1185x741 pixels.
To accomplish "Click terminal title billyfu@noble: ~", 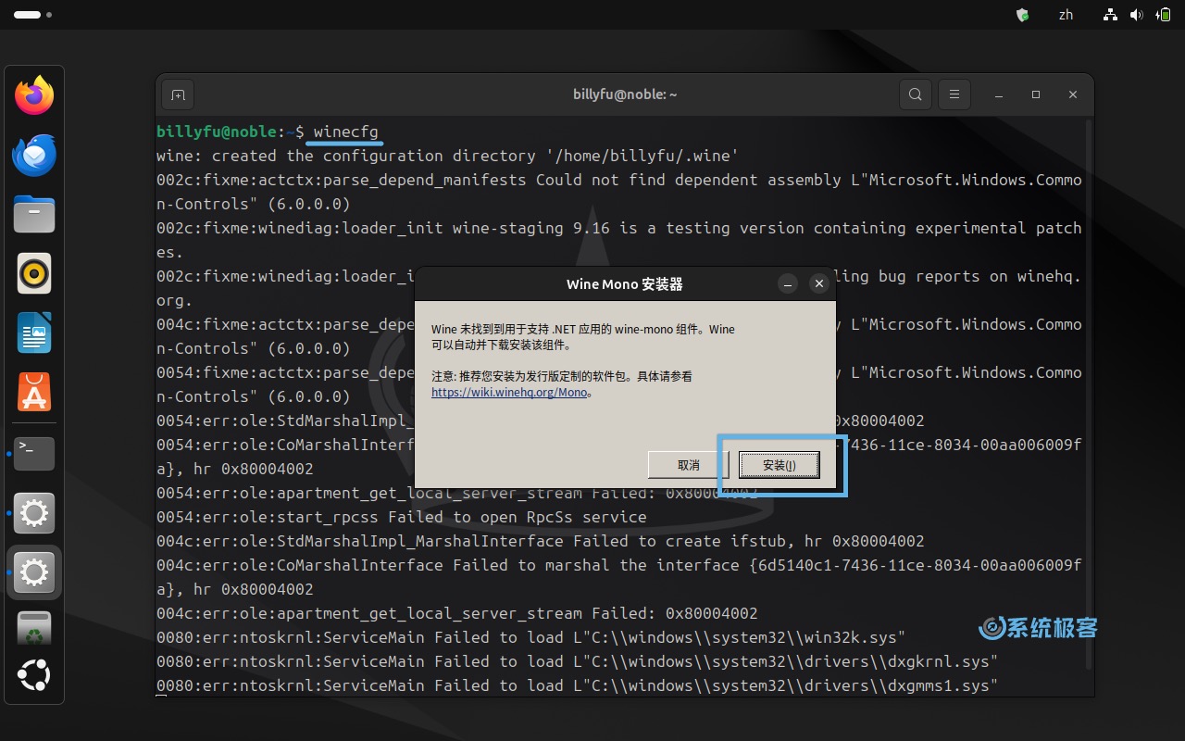I will click(x=625, y=94).
